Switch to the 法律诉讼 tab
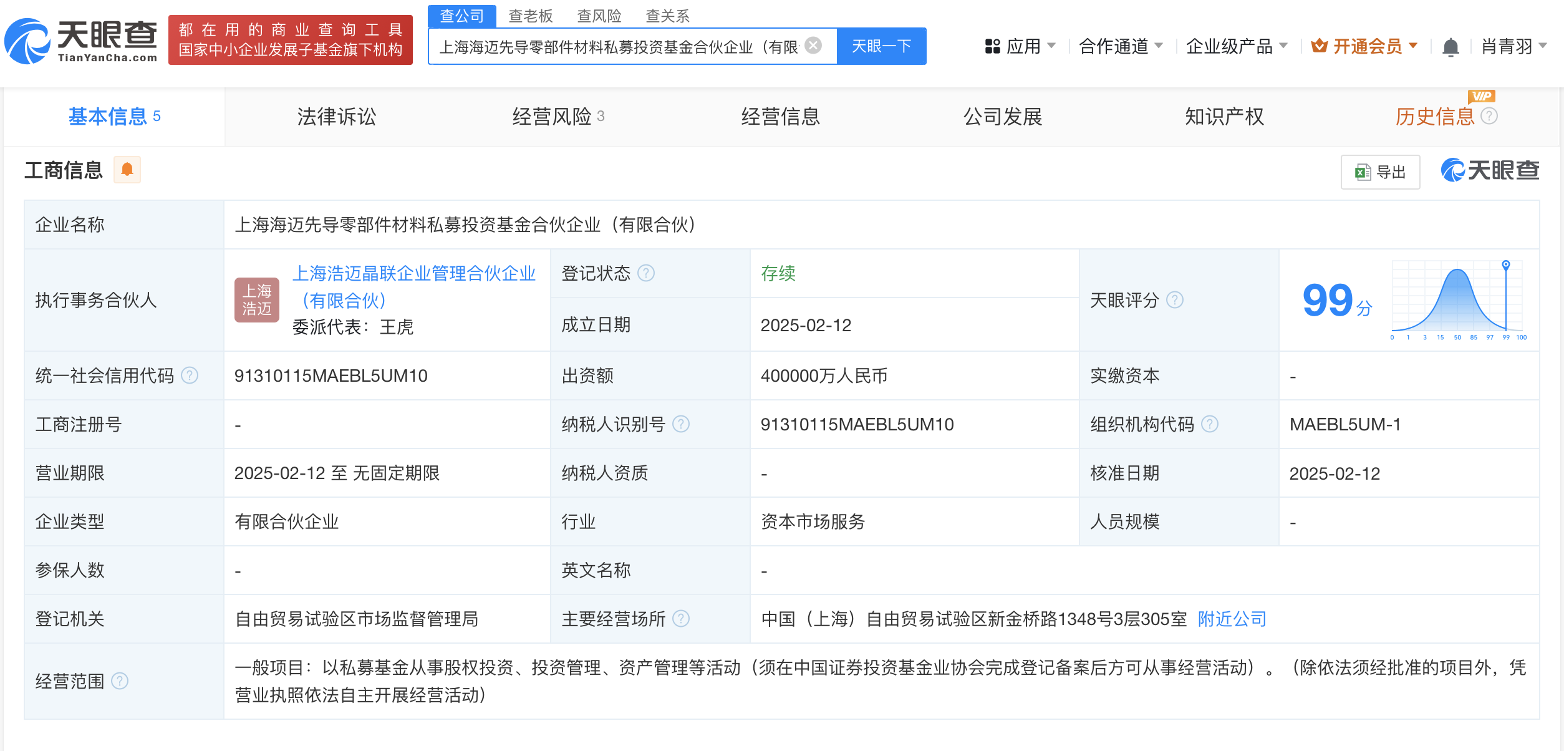Screen dimensions: 1564x751 [337, 117]
